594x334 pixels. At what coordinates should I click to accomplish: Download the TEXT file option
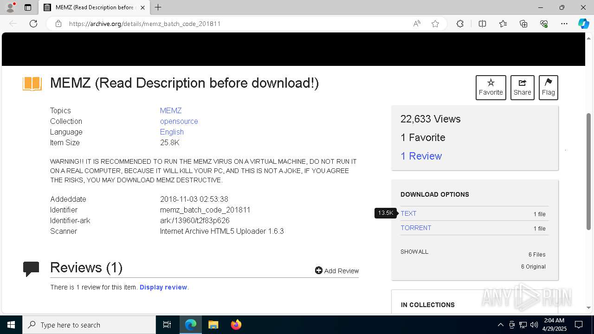(x=408, y=213)
